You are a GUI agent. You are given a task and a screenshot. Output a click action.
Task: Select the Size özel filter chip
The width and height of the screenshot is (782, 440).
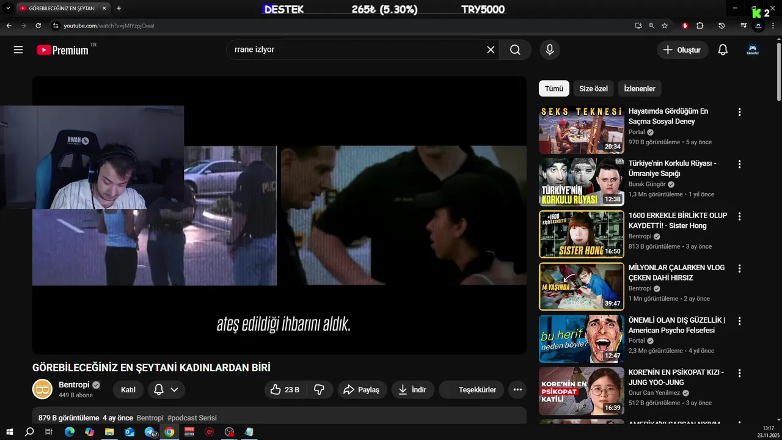[593, 89]
